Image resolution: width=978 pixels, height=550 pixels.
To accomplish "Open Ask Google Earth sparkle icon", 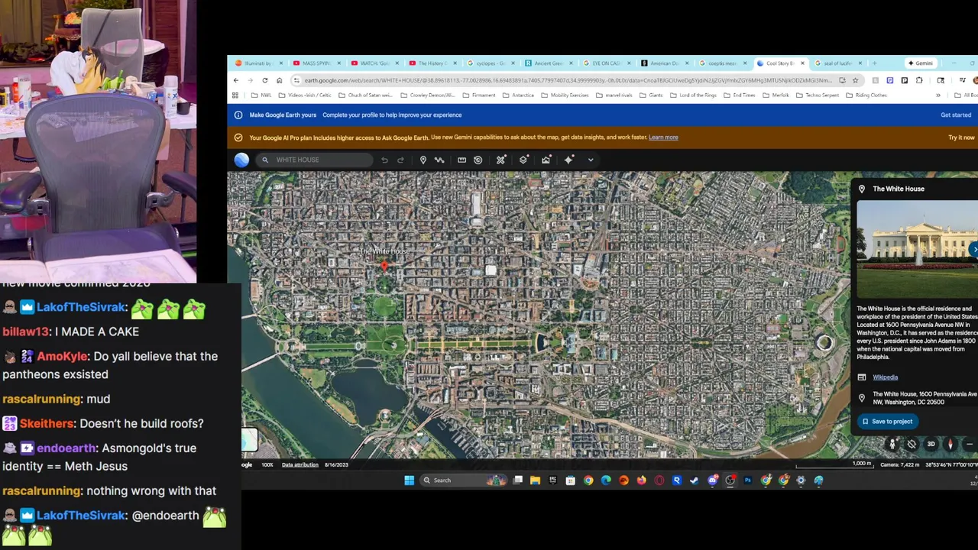I will (568, 160).
